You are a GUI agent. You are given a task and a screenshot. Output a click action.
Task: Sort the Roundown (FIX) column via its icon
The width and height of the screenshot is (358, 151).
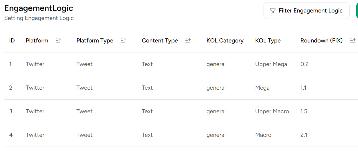[353, 41]
